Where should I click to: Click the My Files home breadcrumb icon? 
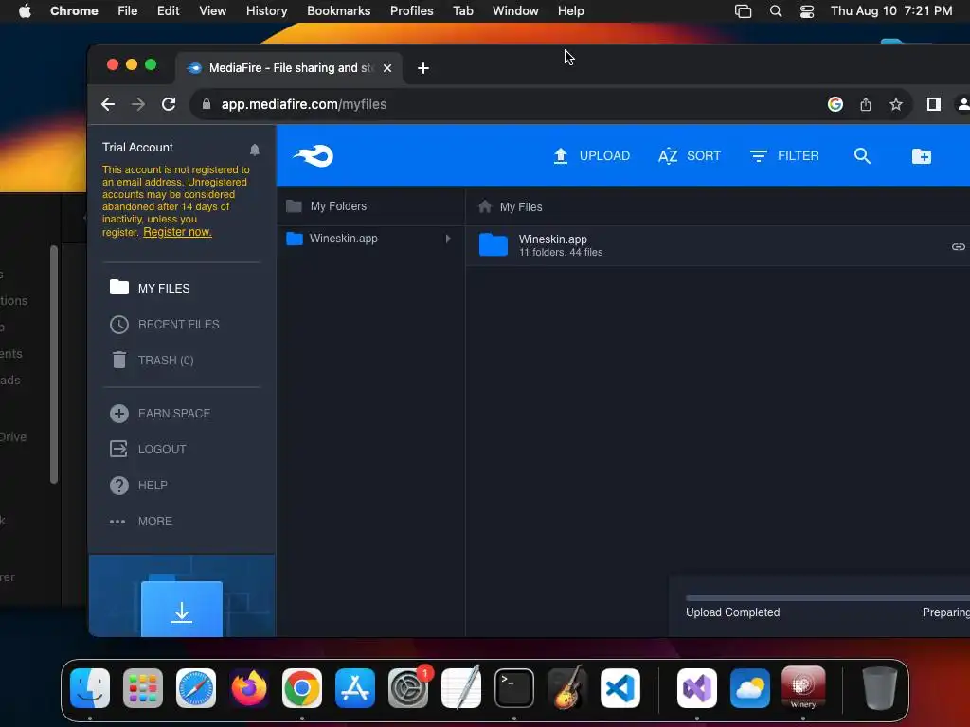(x=485, y=206)
